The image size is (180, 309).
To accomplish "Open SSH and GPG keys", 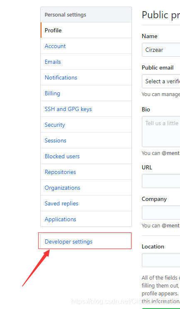I will 86,109.
